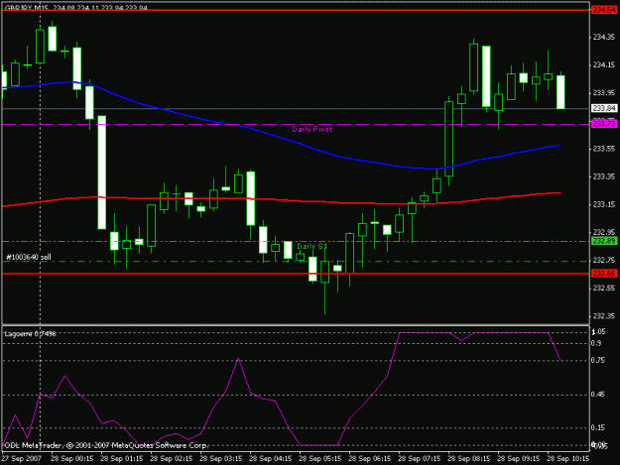Click the '28 Sep 01:15' time label
620x465 pixels.
coord(122,459)
